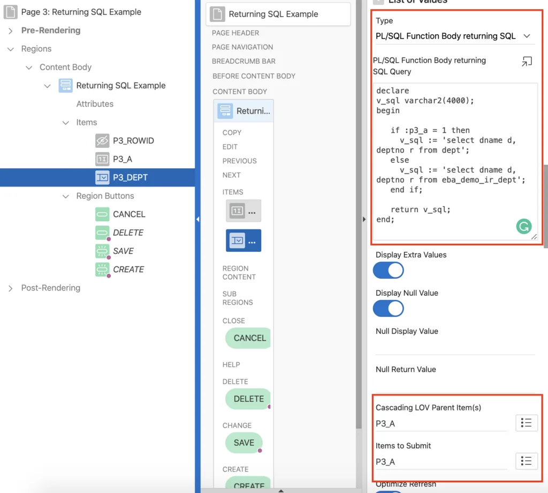Collapse left pane using the splitter arrow

198,219
